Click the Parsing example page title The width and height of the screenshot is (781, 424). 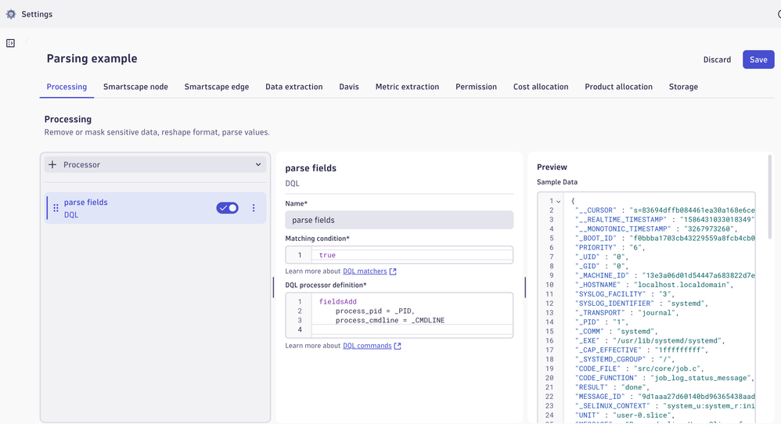point(92,59)
